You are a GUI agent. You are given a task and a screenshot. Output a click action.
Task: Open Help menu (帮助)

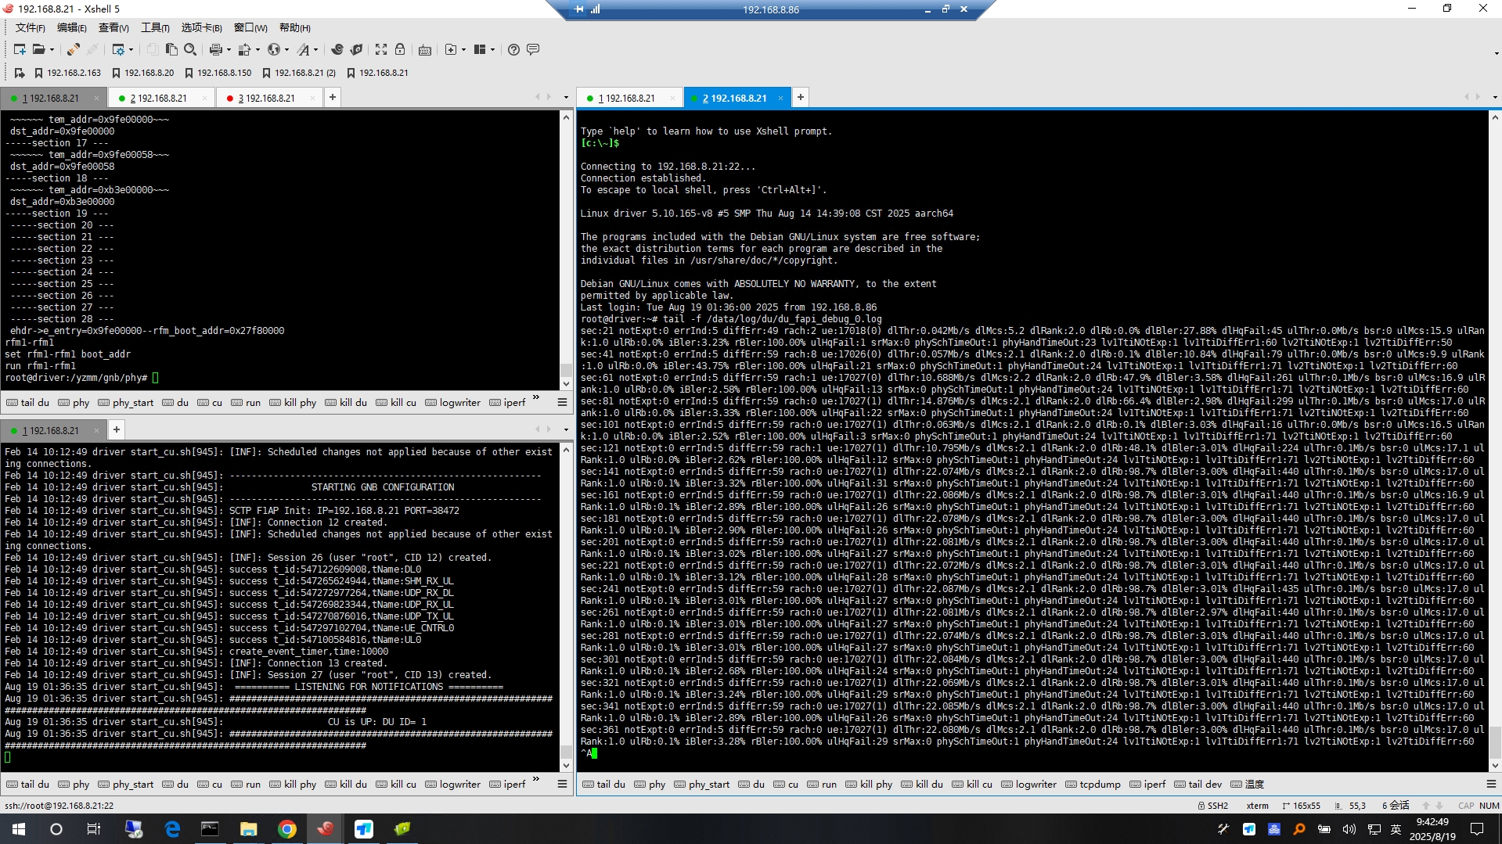[x=295, y=28]
